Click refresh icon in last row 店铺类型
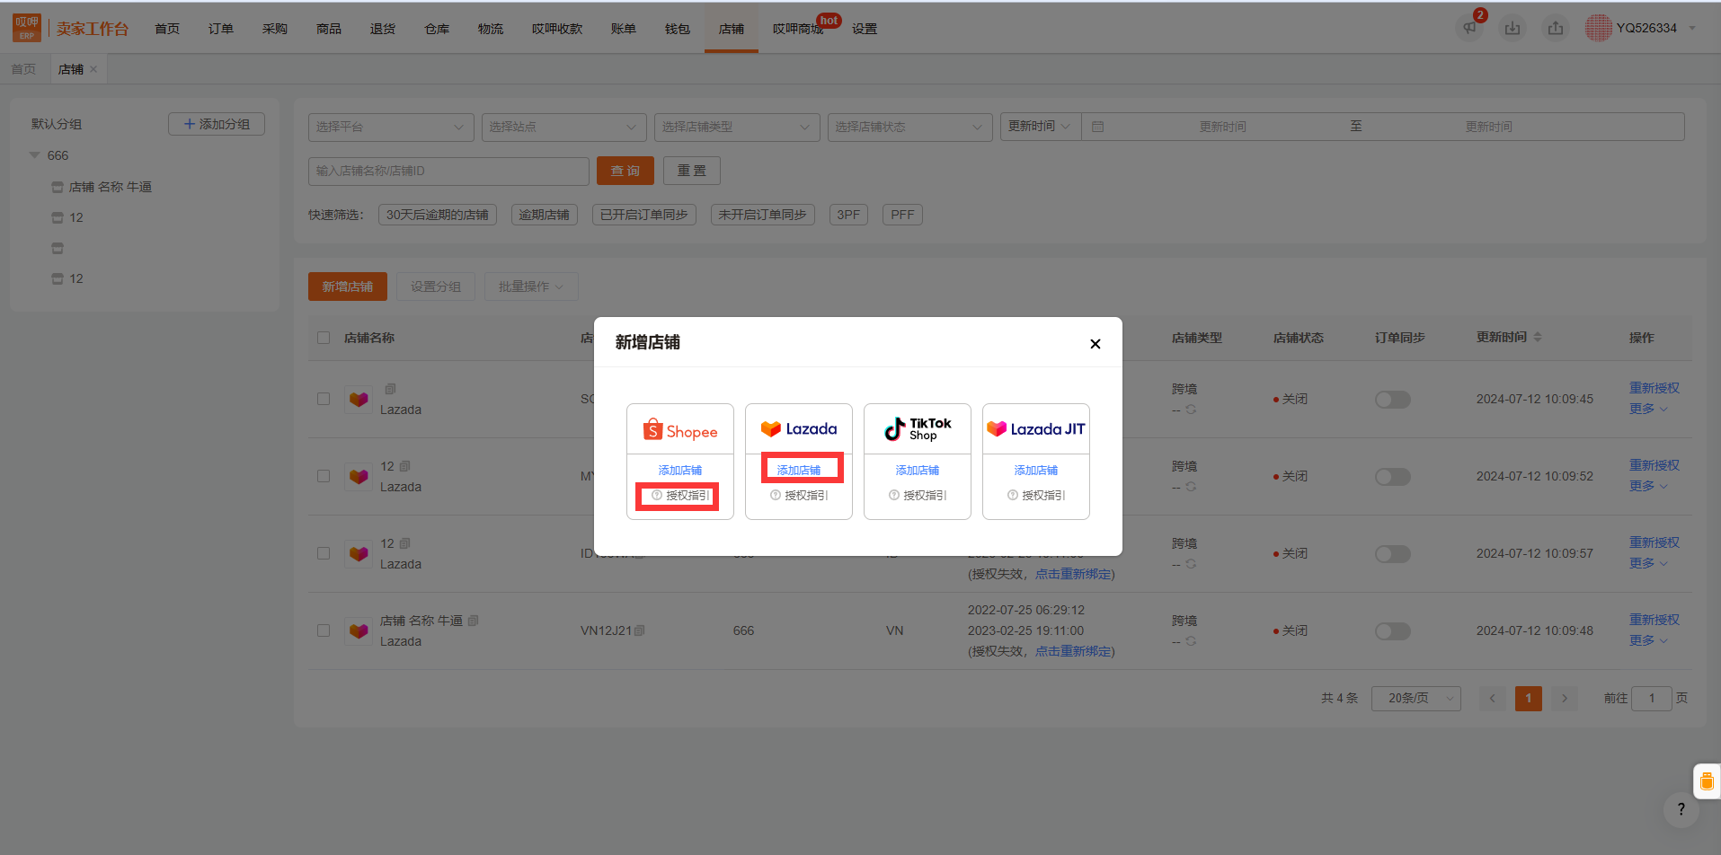1721x855 pixels. 1191,641
